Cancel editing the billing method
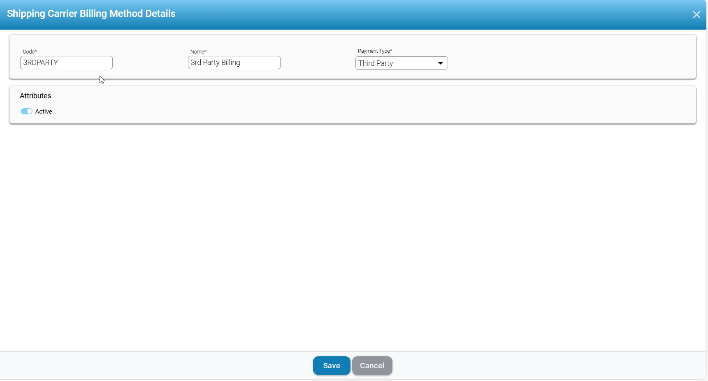The height and width of the screenshot is (381, 708). (372, 365)
